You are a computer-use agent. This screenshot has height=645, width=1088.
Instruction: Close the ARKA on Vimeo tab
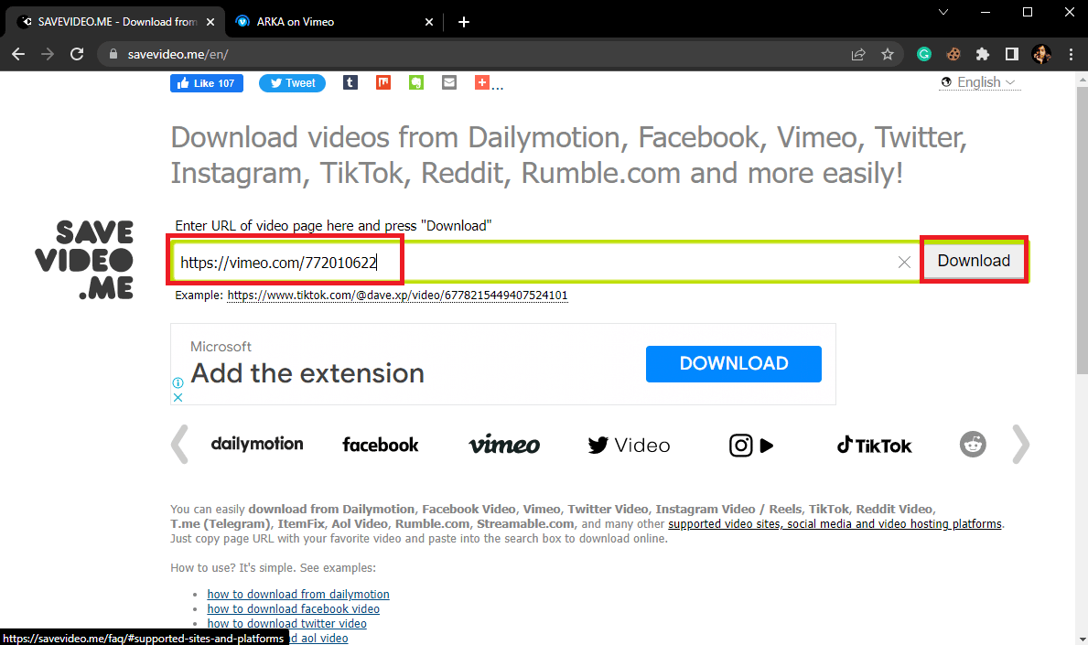pos(429,22)
